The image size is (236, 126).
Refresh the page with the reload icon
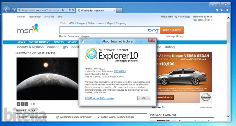[x=73, y=10]
